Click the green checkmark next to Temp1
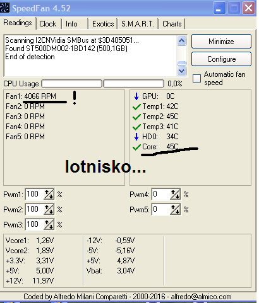The height and width of the screenshot is (303, 259). point(136,106)
